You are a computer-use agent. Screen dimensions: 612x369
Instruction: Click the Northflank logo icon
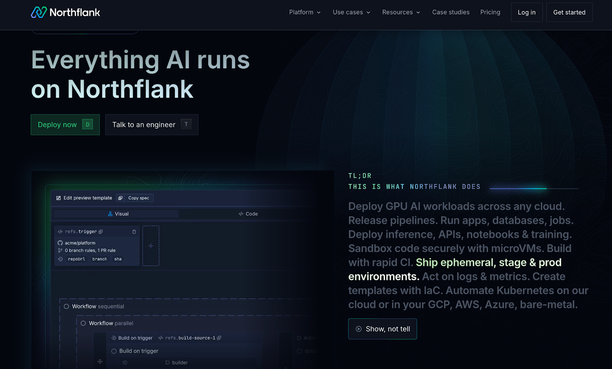[39, 12]
